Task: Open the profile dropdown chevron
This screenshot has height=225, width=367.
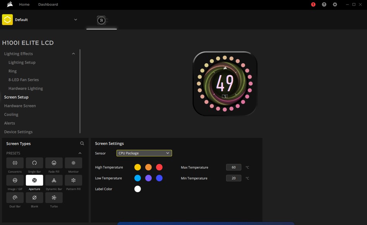Action: 75,20
